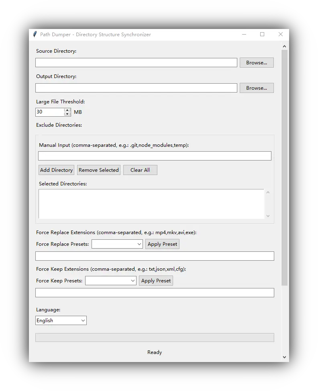Click the Manual Input exclude directories field
The image size is (318, 391).
(155, 156)
